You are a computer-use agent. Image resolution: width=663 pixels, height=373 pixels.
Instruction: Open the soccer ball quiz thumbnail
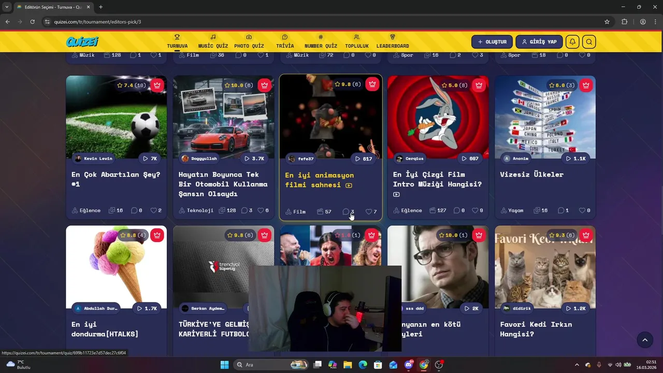pos(117,117)
